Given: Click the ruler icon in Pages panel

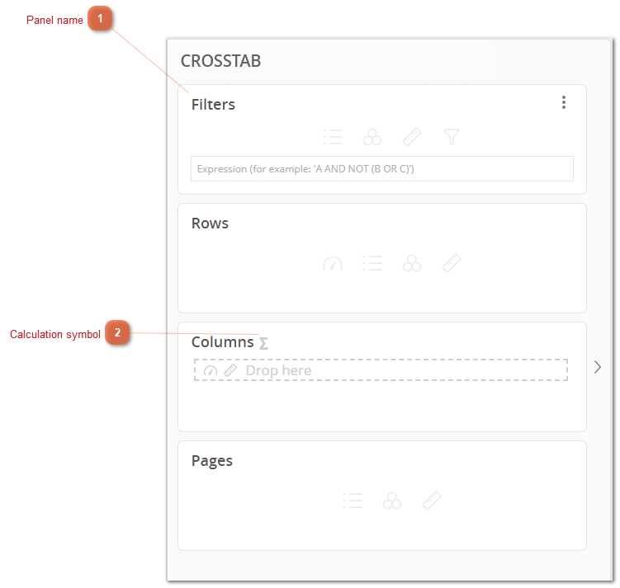Looking at the screenshot, I should [x=432, y=501].
